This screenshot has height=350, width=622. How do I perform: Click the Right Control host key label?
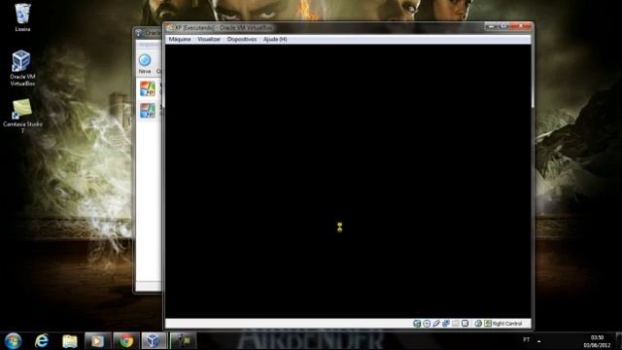pyautogui.click(x=507, y=324)
